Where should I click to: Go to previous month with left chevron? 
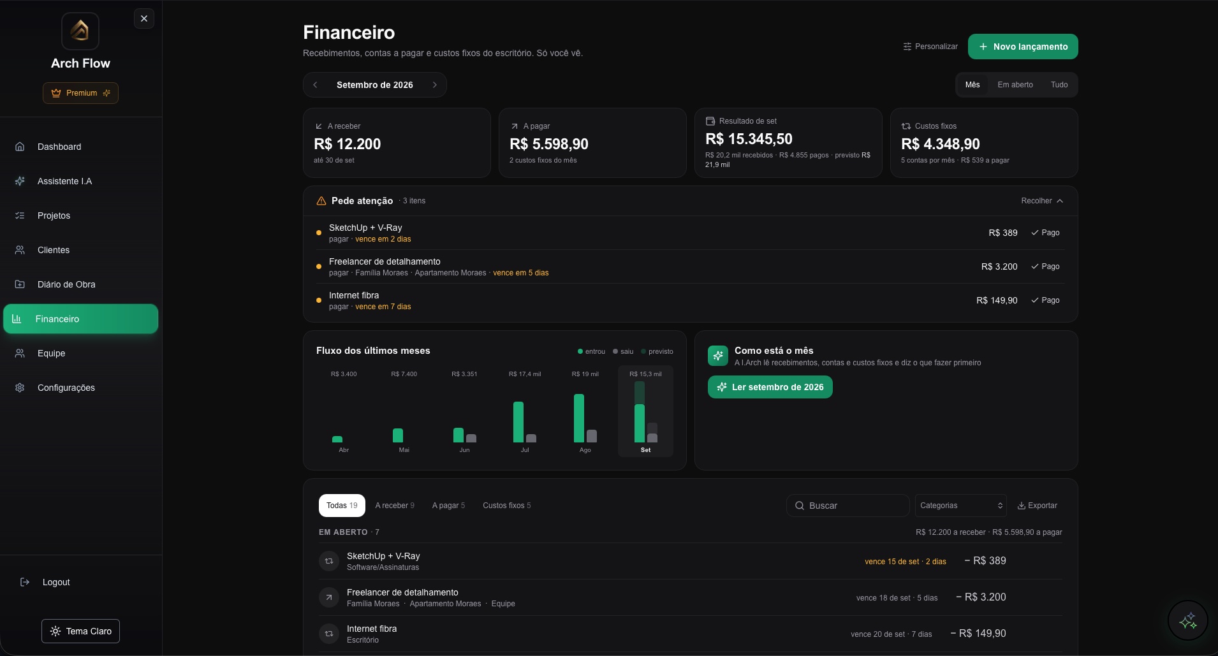coord(315,85)
